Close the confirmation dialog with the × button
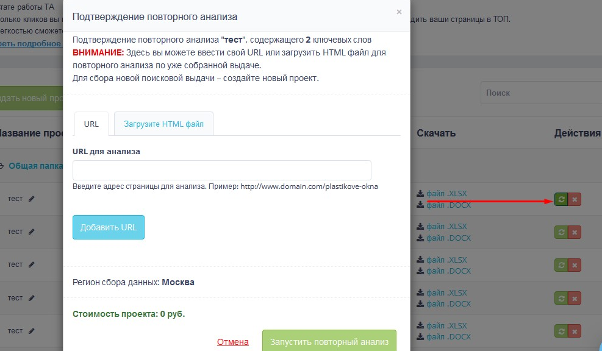This screenshot has height=351, width=602. 400,12
